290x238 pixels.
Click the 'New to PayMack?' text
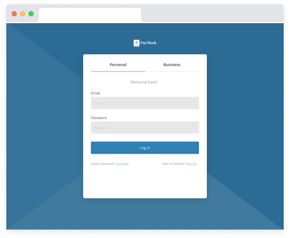click(174, 164)
